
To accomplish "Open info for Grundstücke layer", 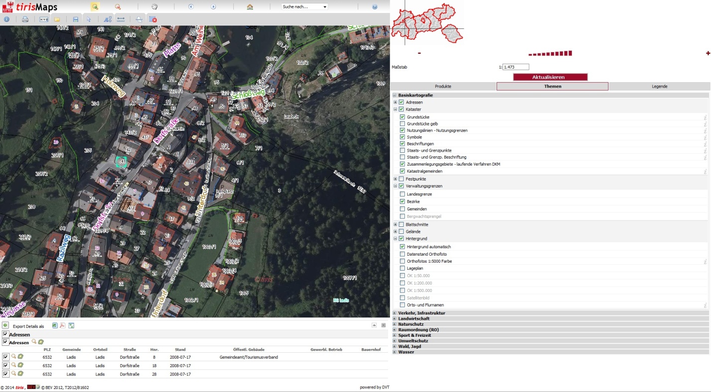I will [x=705, y=117].
